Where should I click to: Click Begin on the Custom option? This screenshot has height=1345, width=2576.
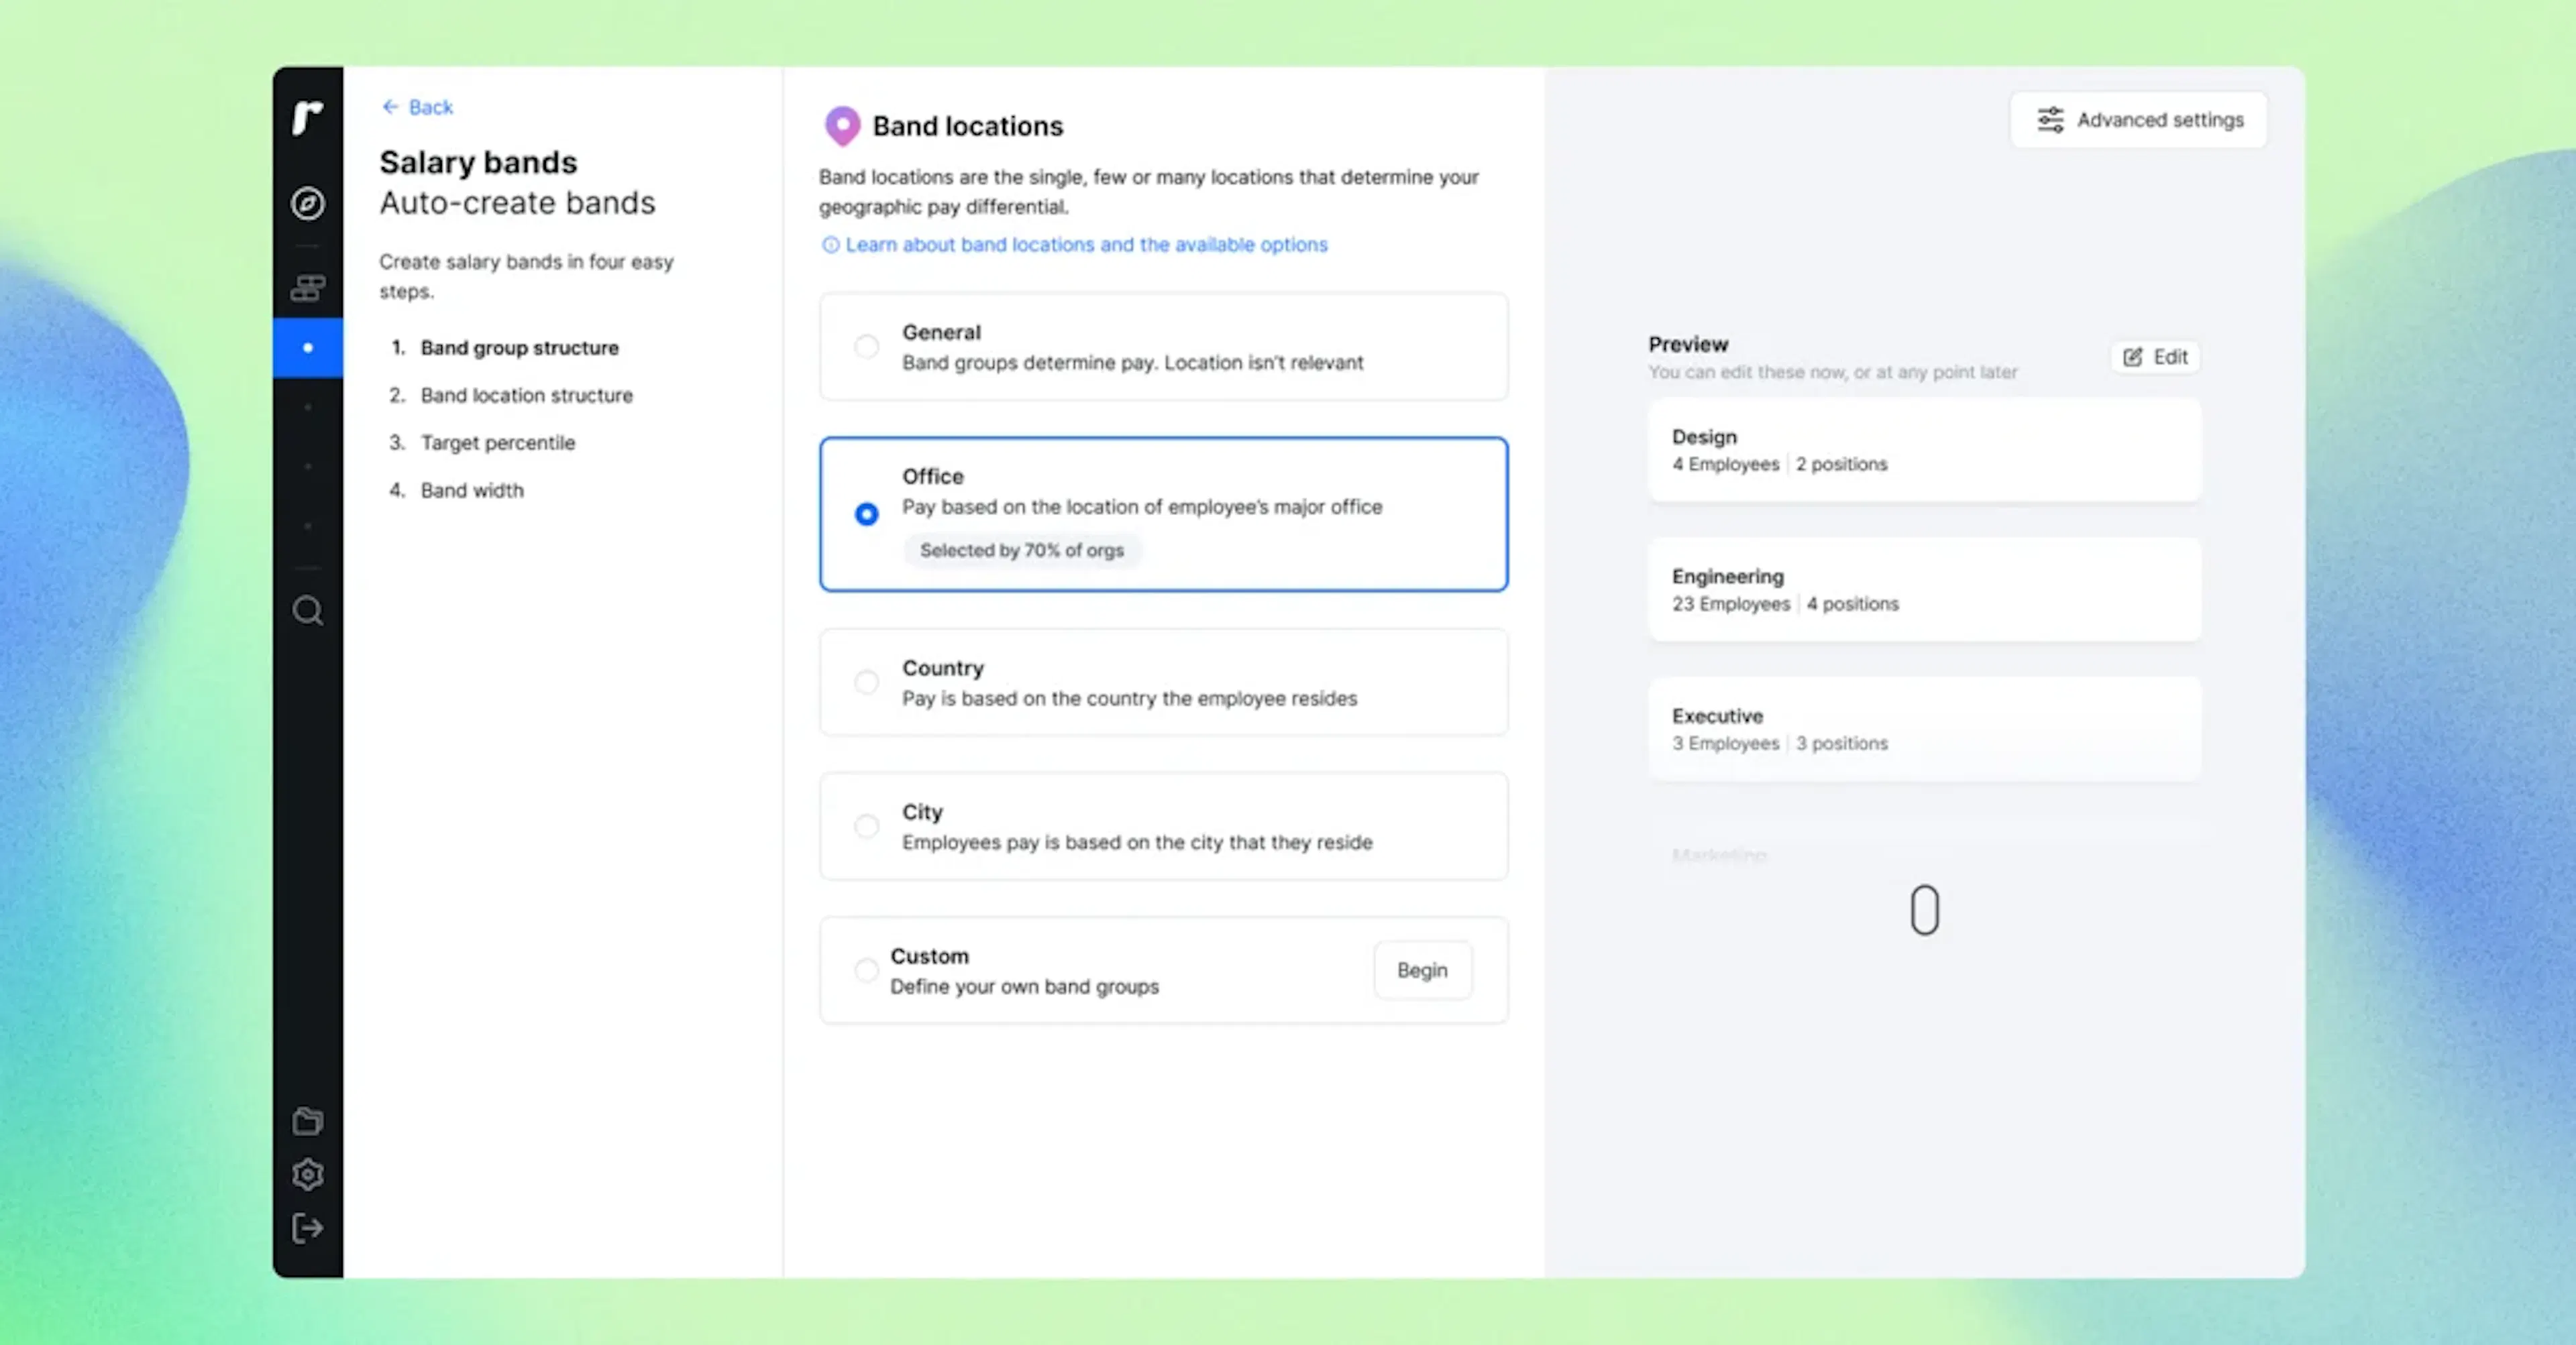pos(1422,970)
